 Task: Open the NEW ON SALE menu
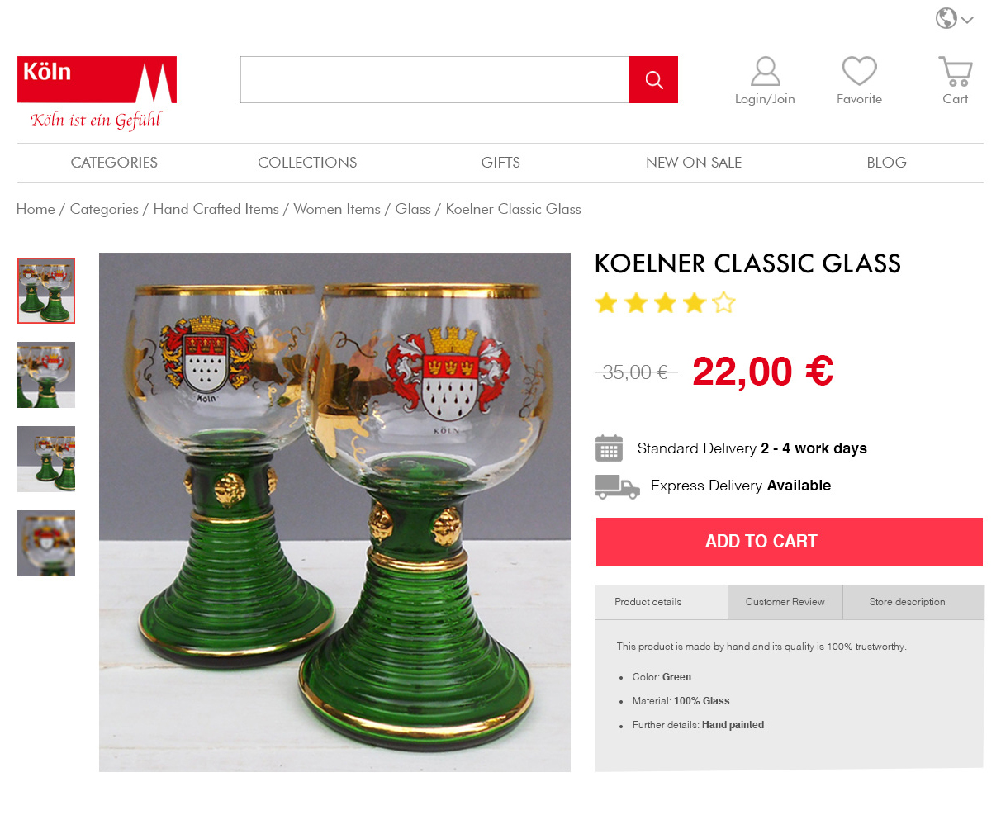click(694, 163)
